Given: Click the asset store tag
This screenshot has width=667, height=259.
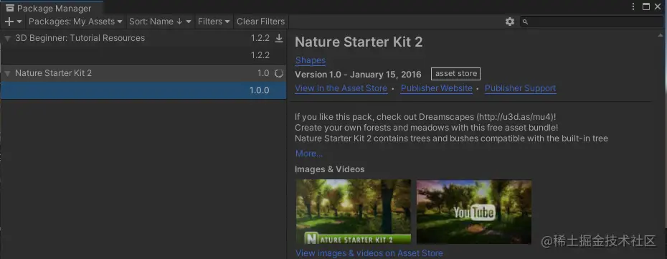Looking at the screenshot, I should [455, 74].
